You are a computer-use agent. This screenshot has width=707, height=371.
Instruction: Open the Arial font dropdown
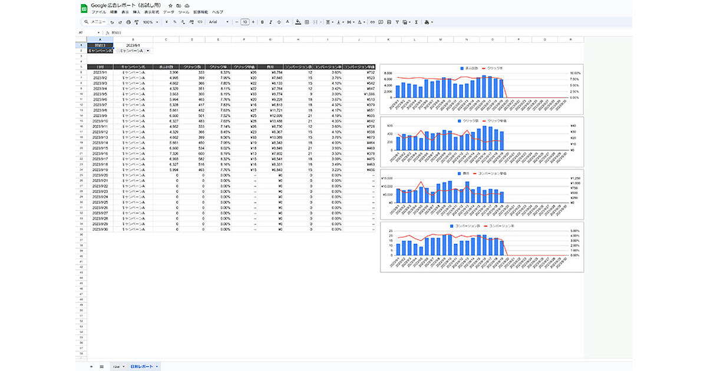218,22
